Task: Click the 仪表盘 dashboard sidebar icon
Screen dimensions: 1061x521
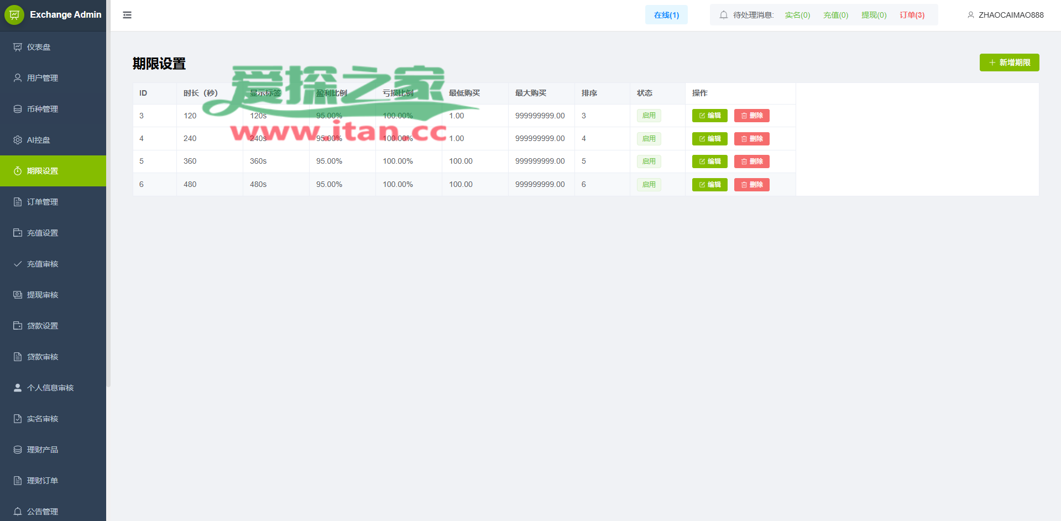Action: (18, 47)
